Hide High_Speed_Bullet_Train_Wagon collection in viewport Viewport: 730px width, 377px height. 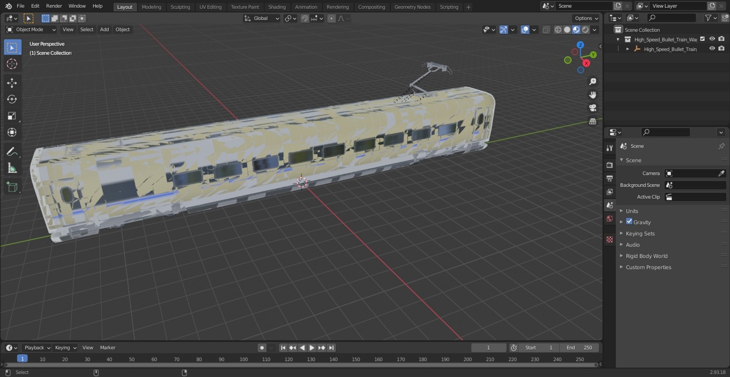(x=712, y=39)
